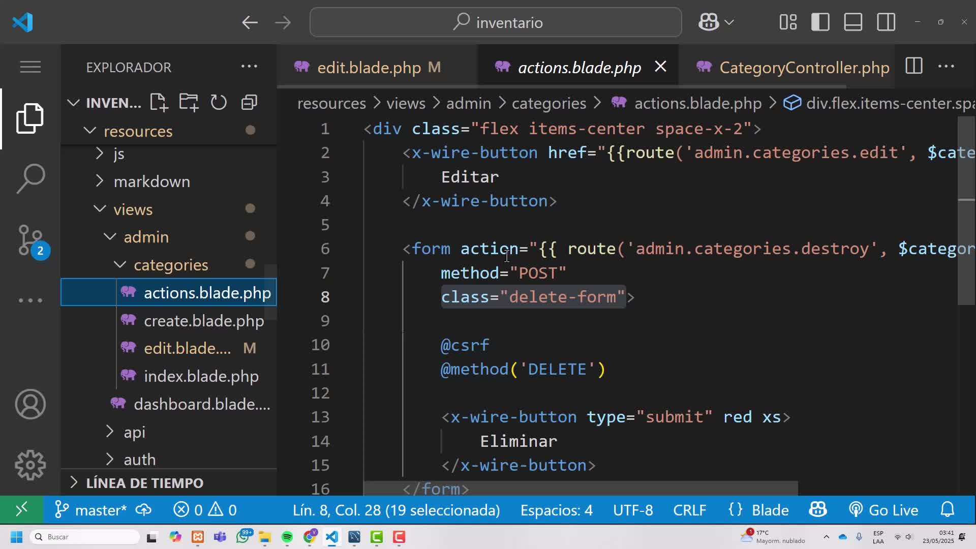Collapse all folders in explorer
The image size is (976, 549).
click(249, 103)
